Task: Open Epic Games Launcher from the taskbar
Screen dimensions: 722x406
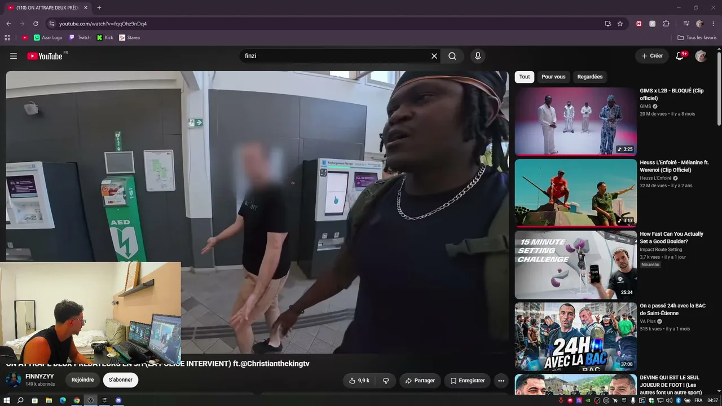Action: point(104,400)
